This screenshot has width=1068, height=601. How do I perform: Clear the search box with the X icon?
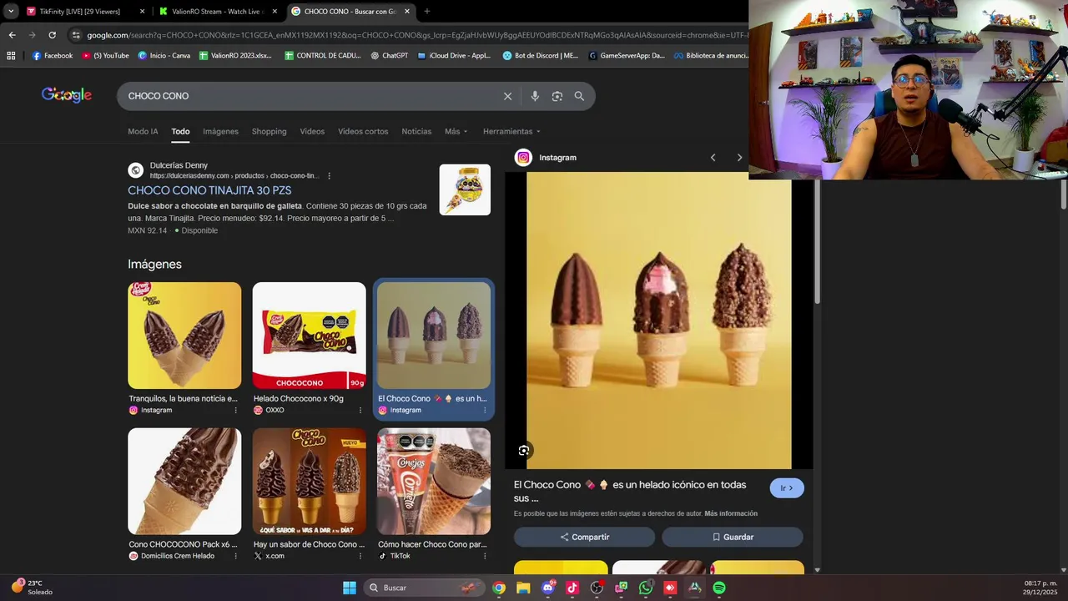pos(507,96)
